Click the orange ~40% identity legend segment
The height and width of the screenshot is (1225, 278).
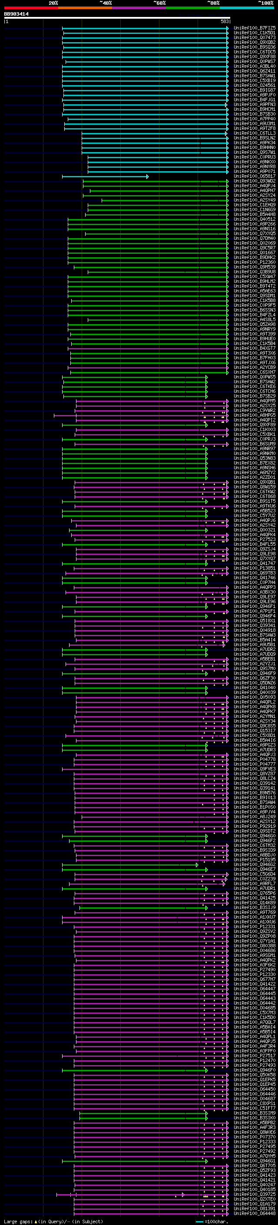click(85, 8)
